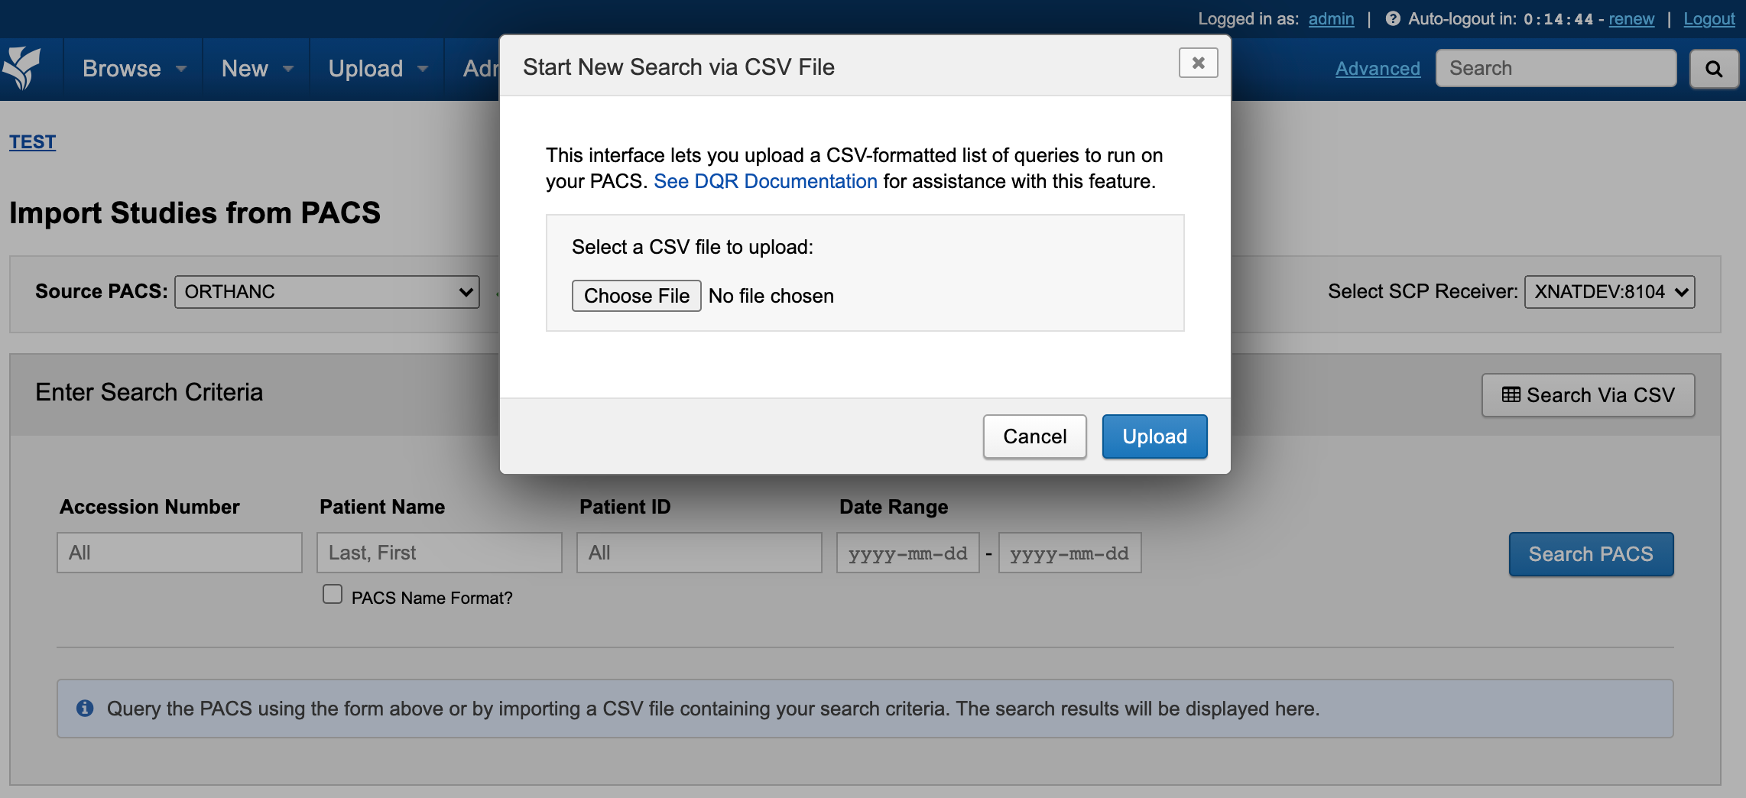The height and width of the screenshot is (798, 1746).
Task: Click the auto-logout help question icon
Action: tap(1393, 19)
